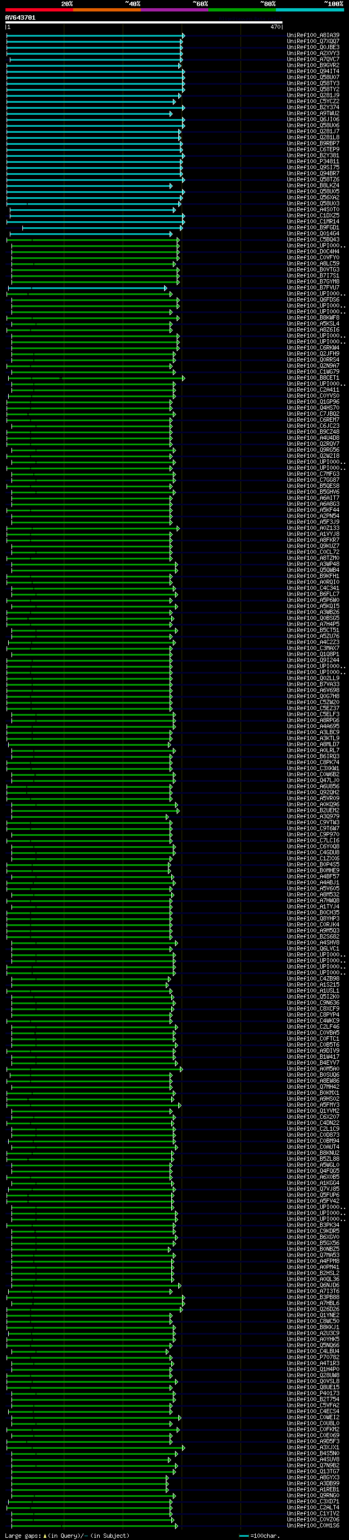Open hit label UniRef100_A2XVY3

point(313,54)
